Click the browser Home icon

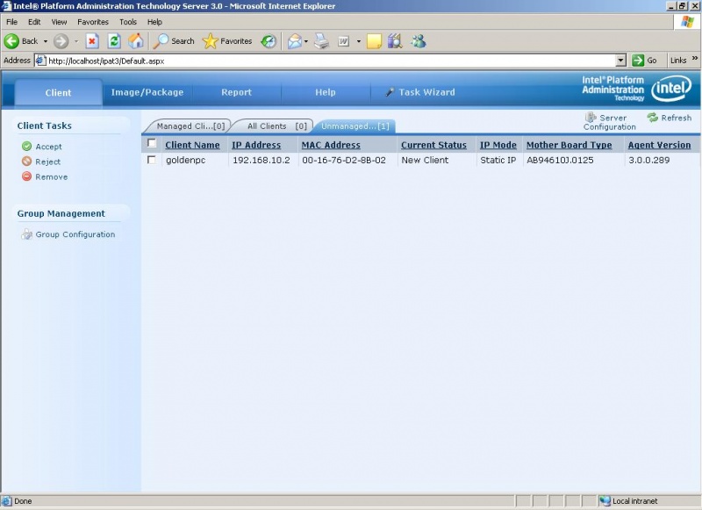tap(136, 40)
